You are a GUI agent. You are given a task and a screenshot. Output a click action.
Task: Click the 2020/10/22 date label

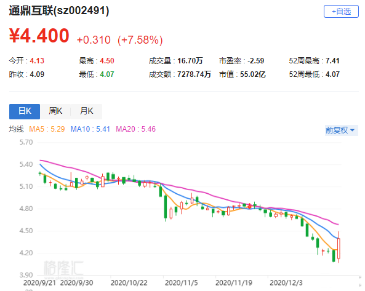pyautogui.click(x=129, y=283)
